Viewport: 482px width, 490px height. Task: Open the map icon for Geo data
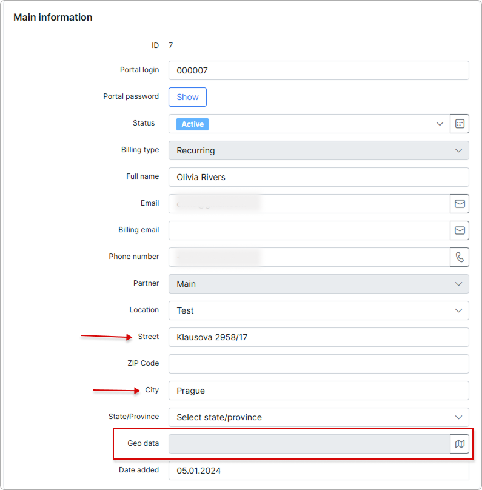(x=460, y=444)
